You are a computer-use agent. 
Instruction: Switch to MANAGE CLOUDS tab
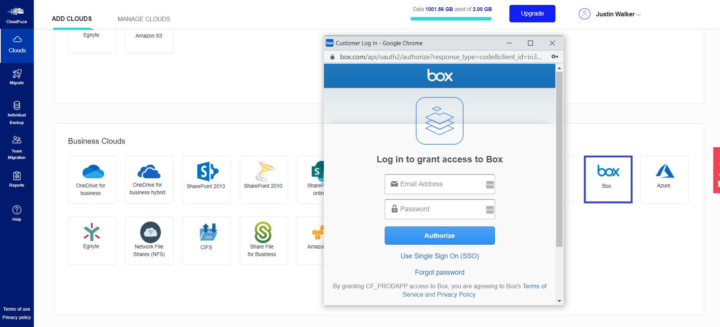(144, 19)
